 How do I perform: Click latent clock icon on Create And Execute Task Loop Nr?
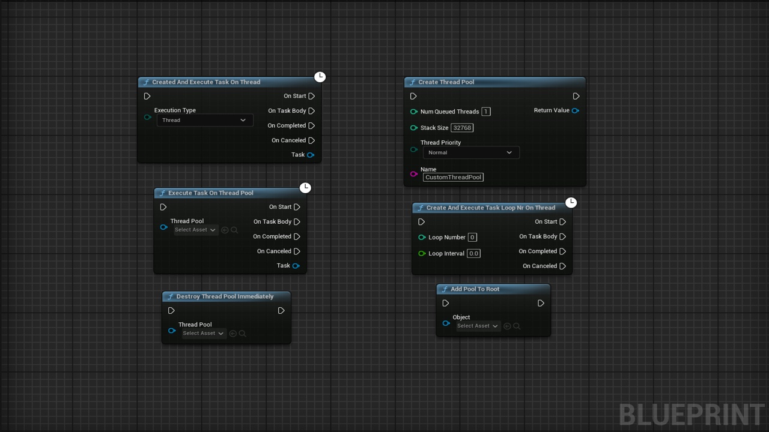[x=571, y=202]
